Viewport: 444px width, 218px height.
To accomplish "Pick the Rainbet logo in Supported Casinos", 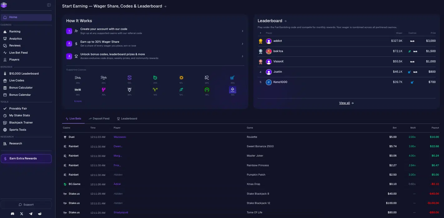I will pyautogui.click(x=207, y=78).
